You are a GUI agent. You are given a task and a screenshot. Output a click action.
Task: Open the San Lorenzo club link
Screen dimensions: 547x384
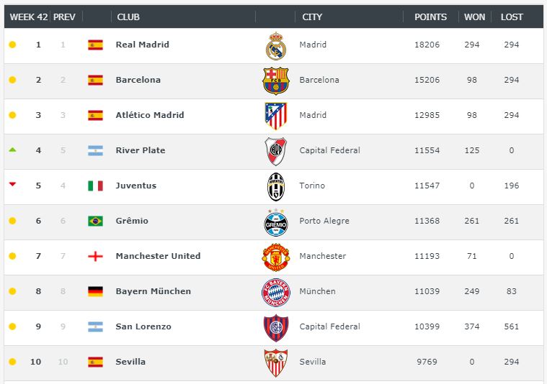coord(143,326)
